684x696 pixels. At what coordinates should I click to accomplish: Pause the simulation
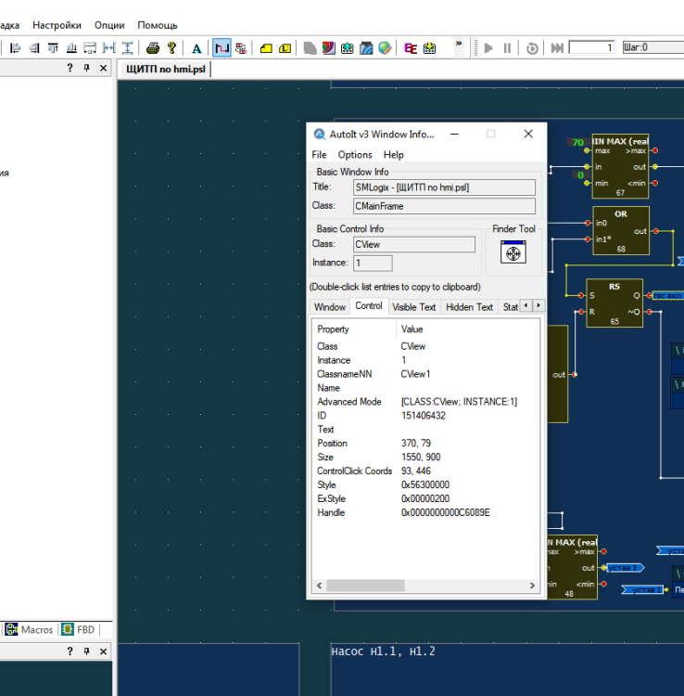tap(508, 48)
